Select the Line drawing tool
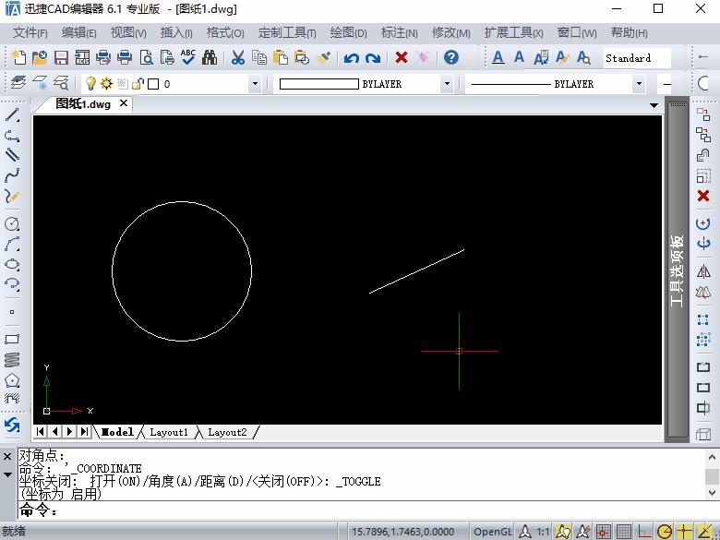This screenshot has height=540, width=720. [12, 114]
